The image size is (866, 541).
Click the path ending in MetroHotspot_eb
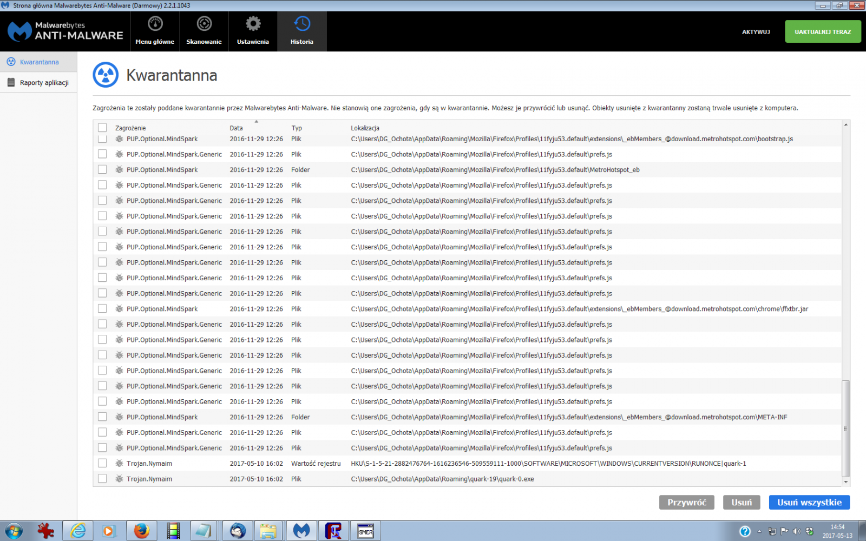pos(495,170)
